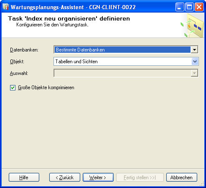Minimize the Wartungsplanungs-Assistent window
Viewport: 206px width, 188px height.
180,7
